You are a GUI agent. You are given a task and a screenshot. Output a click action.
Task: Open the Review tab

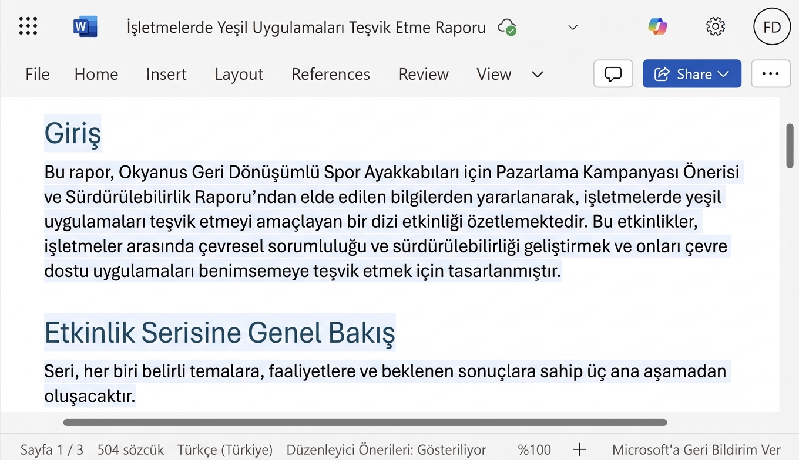tap(423, 74)
